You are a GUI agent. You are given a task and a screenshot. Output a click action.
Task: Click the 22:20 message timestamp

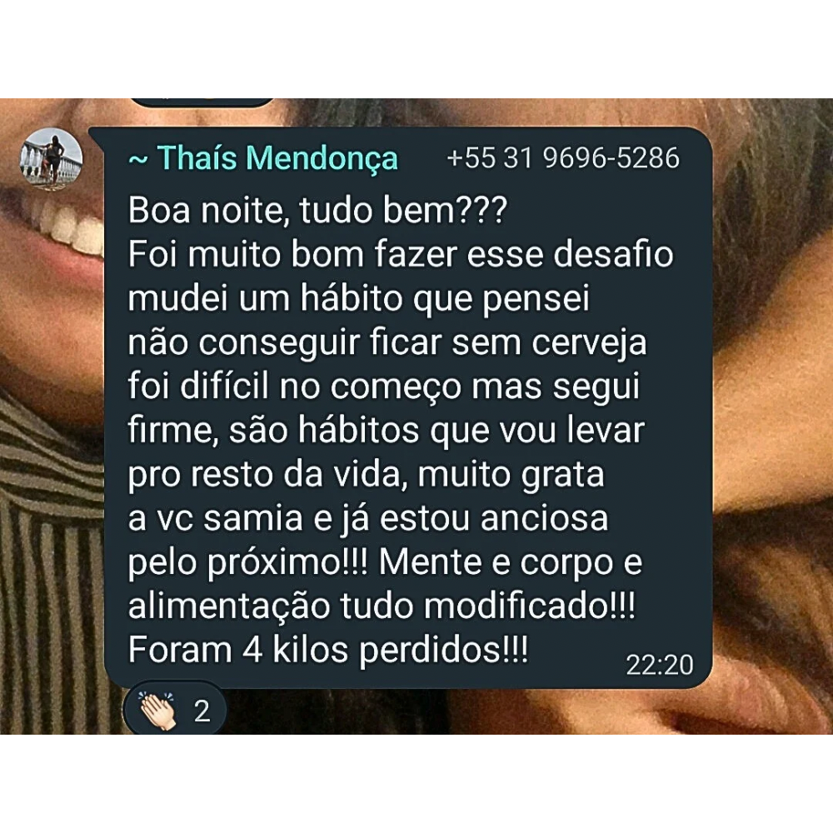(x=659, y=665)
